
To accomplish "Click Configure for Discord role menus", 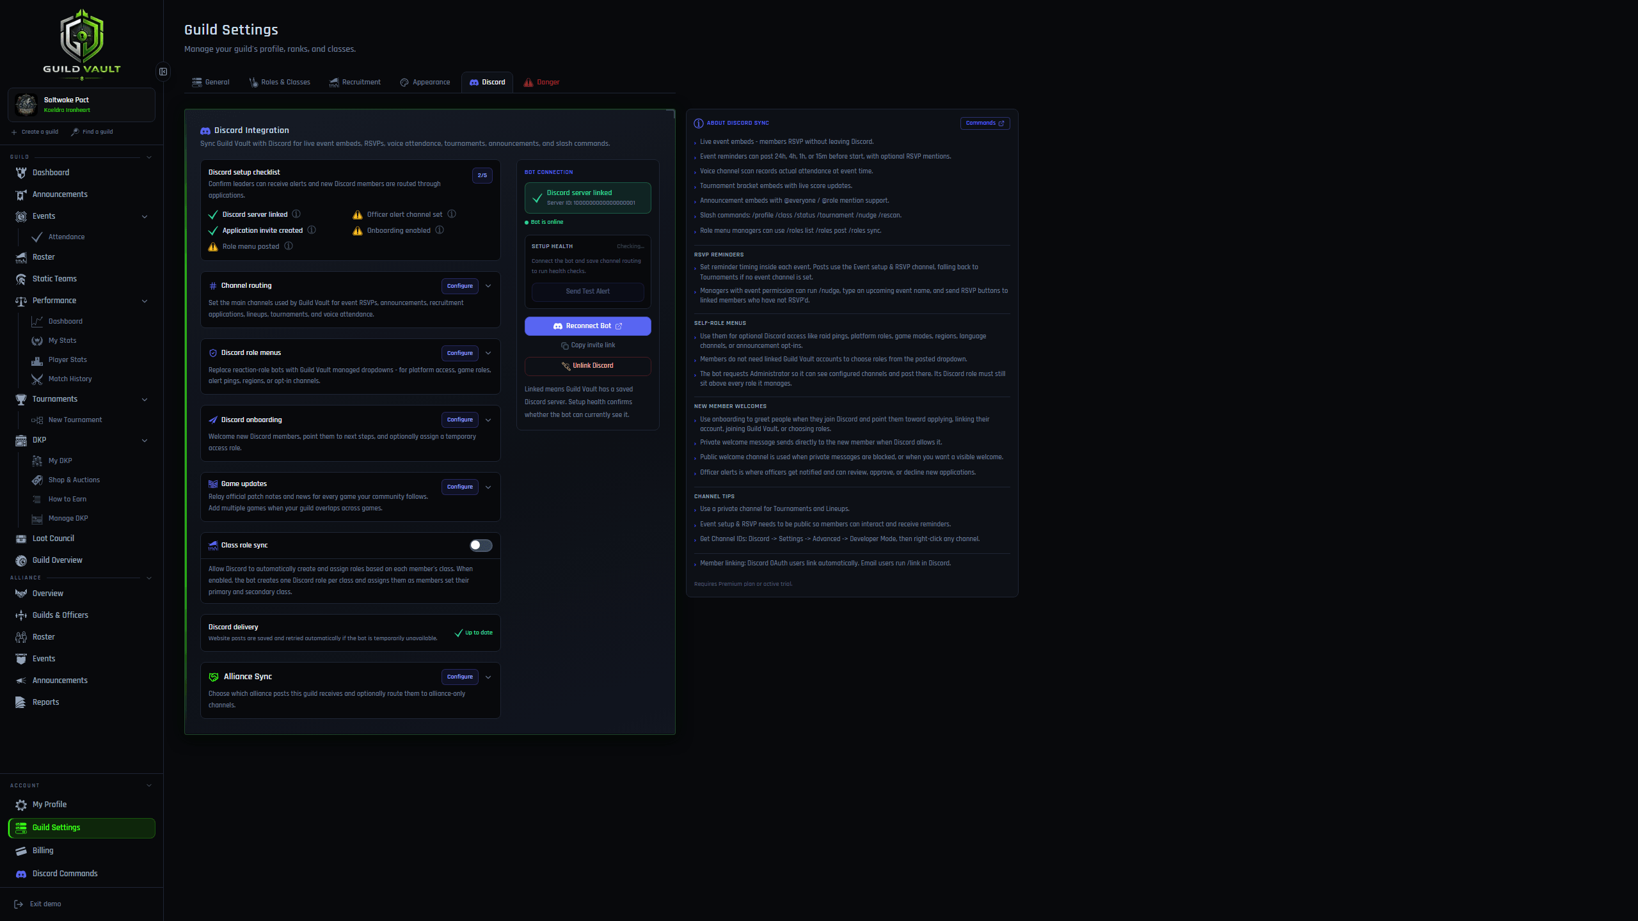I will tap(460, 353).
